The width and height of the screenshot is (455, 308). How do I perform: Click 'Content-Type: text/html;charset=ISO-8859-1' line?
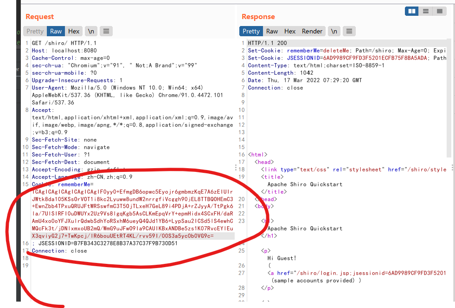click(x=316, y=66)
